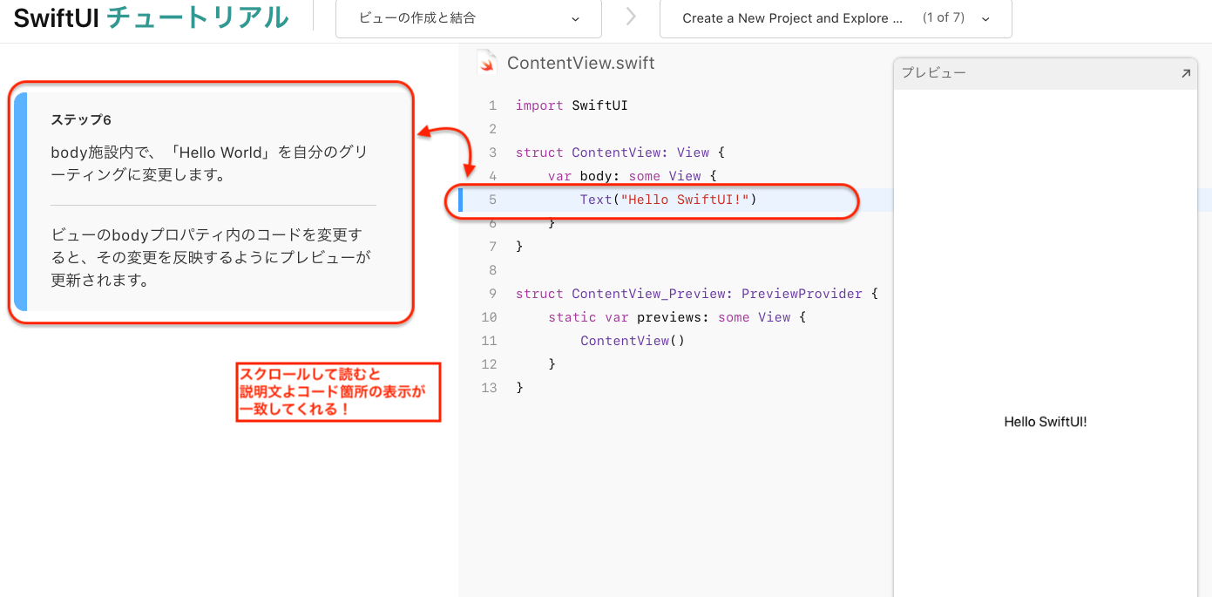The height and width of the screenshot is (597, 1212).
Task: Click the var body: some View line
Action: (x=632, y=176)
